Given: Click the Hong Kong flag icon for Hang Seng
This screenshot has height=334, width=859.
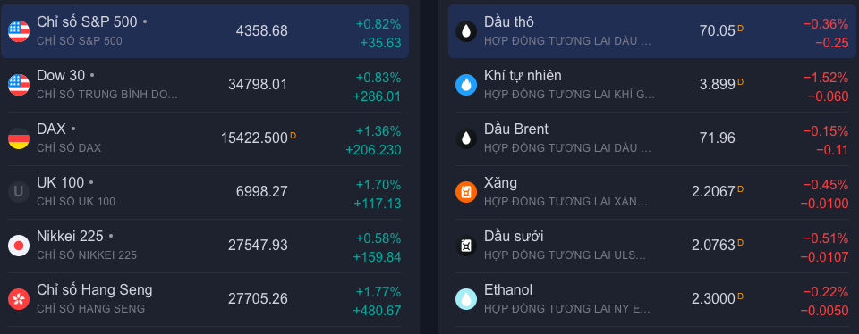Looking at the screenshot, I should coord(19,299).
